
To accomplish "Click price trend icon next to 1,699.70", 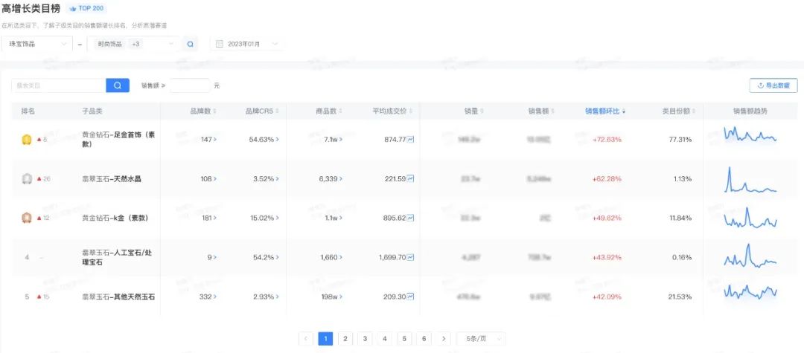I will (x=411, y=257).
